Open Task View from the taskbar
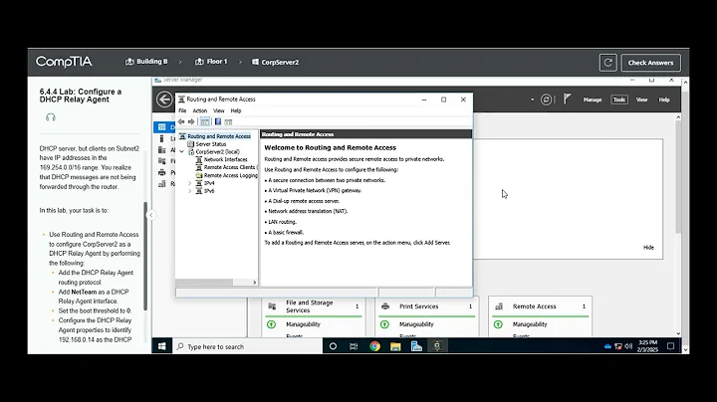Screen dimensions: 717x402 tap(354, 346)
